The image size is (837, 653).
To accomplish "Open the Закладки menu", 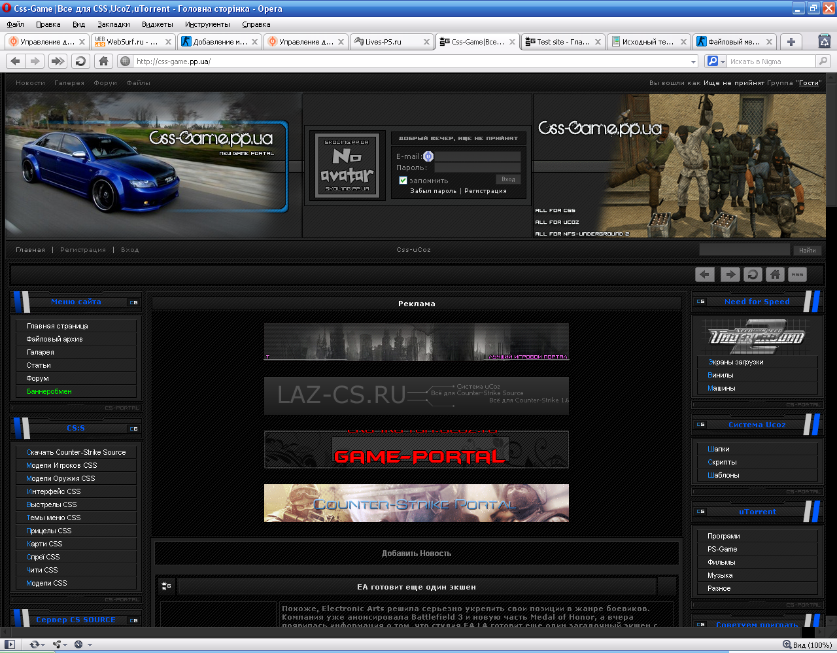I will click(114, 24).
